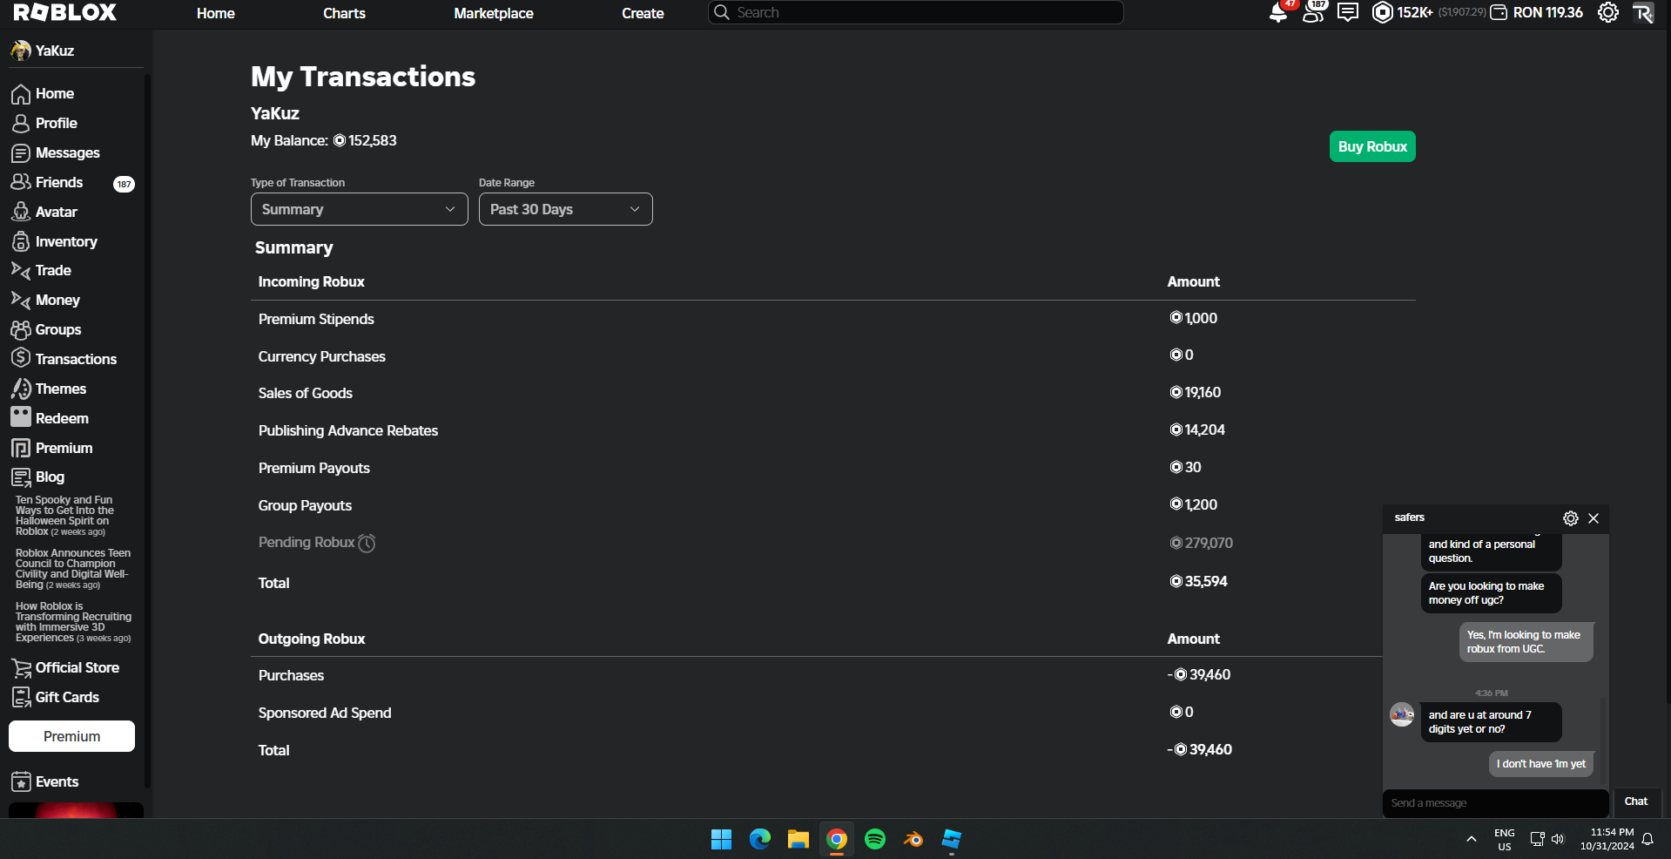Click the R+ extension icon in top bar

coord(1643,12)
